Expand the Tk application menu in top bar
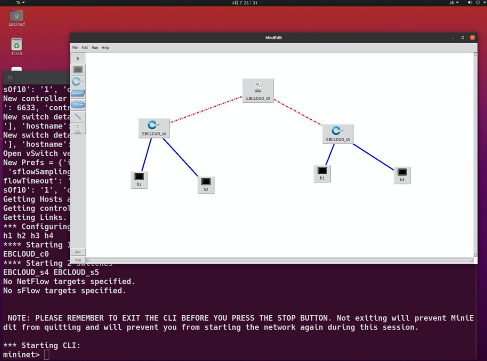Screen dimensions: 487x361 [20, 3]
